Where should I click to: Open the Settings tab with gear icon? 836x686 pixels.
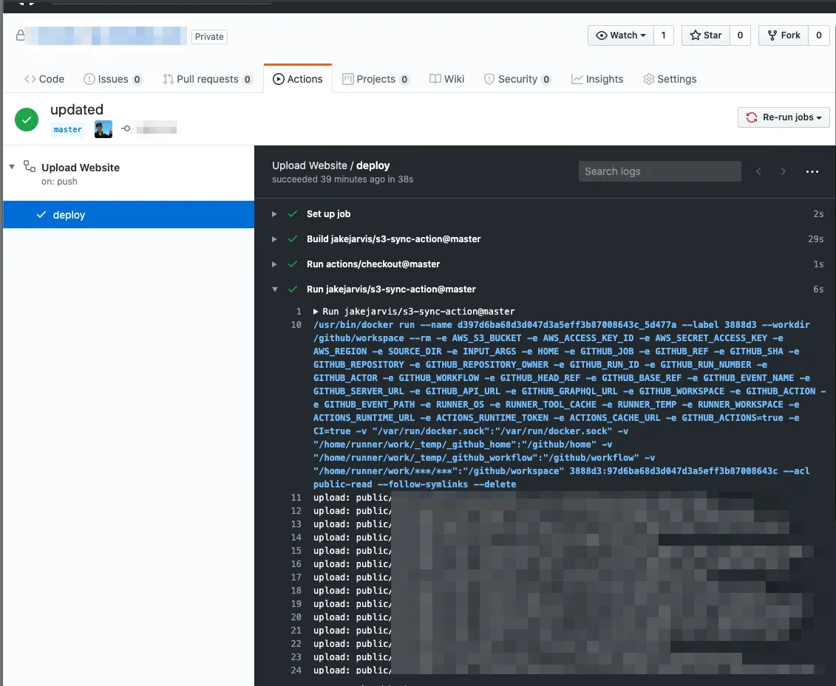click(669, 79)
